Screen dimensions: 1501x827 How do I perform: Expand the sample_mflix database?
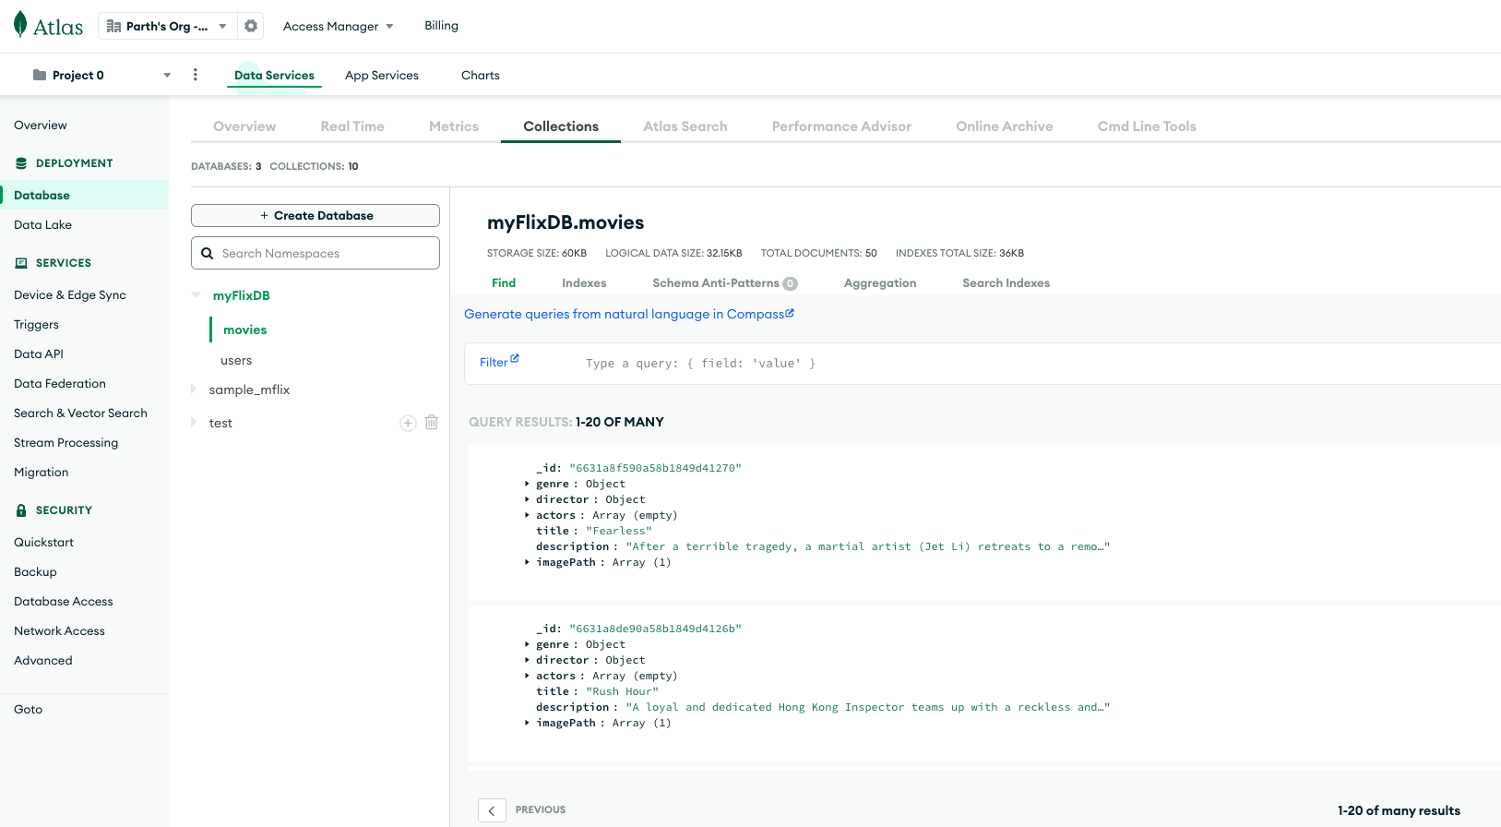194,390
